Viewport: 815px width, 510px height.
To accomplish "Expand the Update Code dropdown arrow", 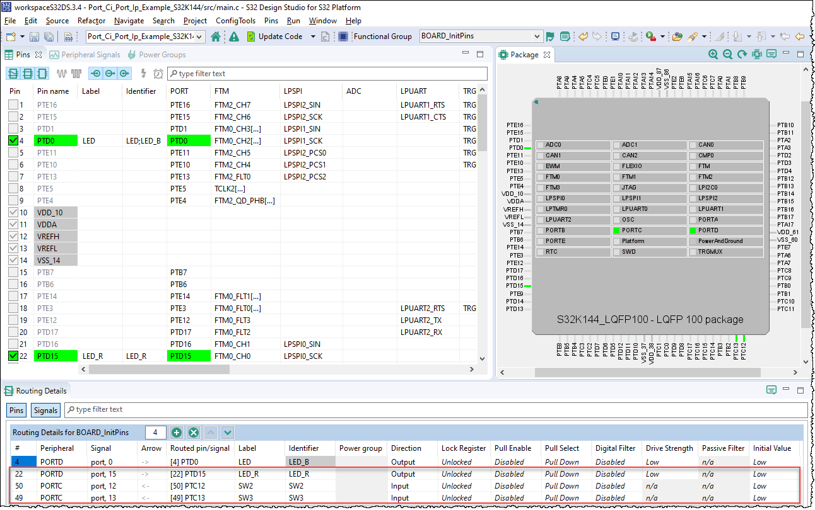I will point(313,37).
